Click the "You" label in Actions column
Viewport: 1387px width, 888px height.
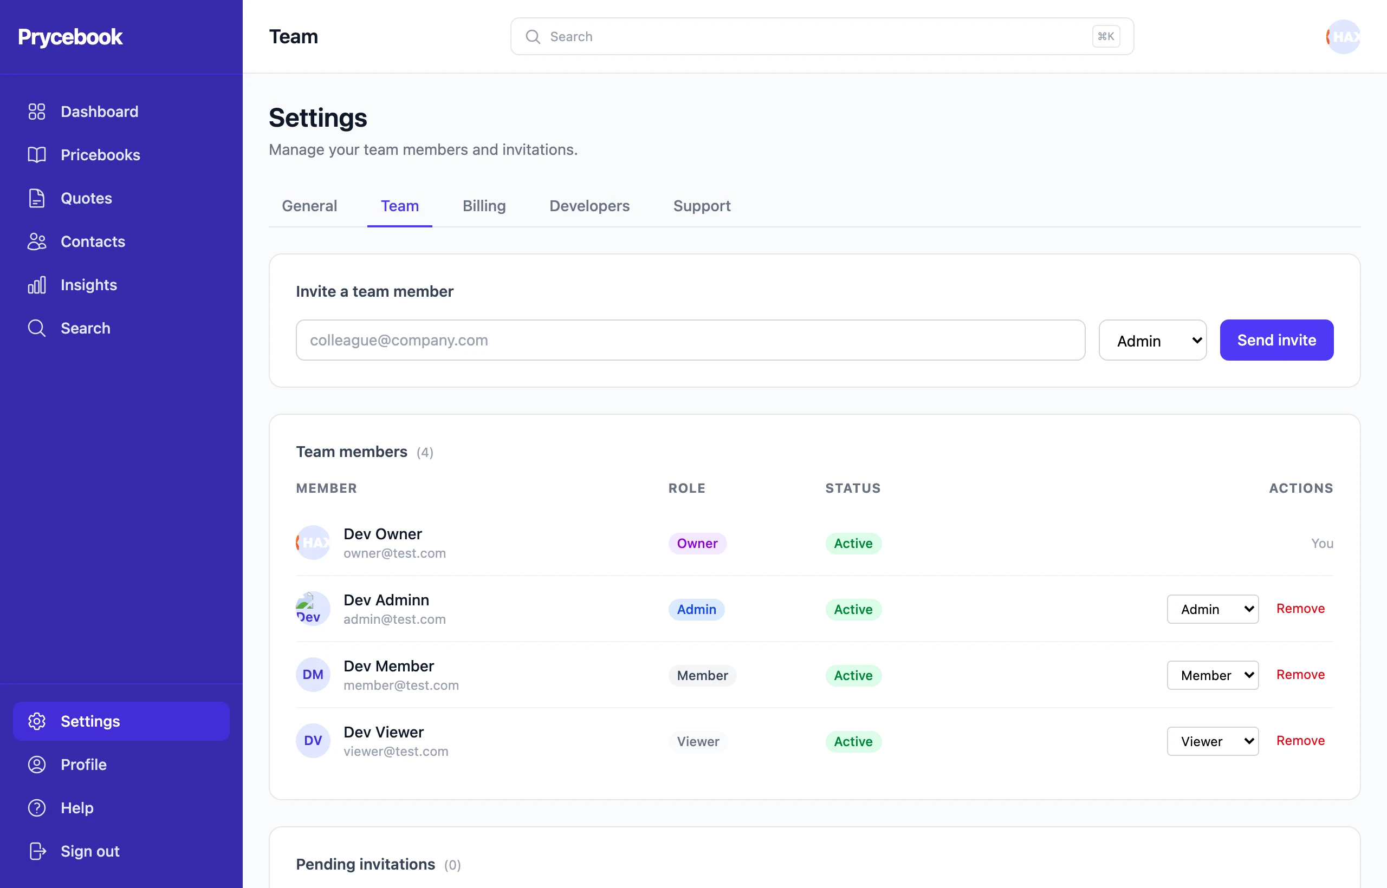pos(1322,543)
